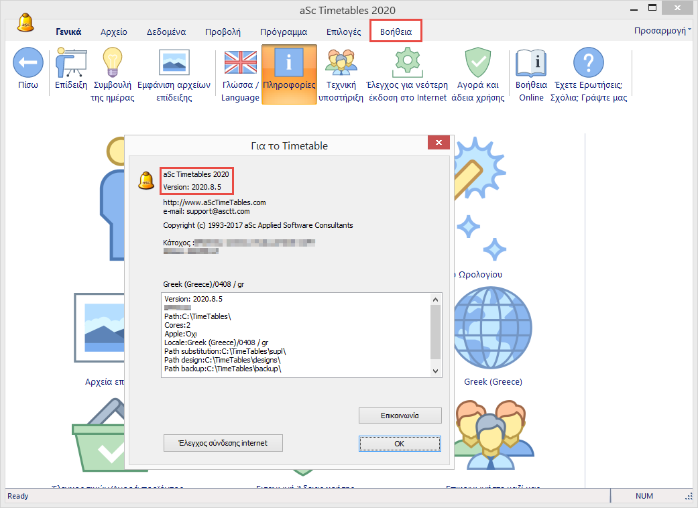The width and height of the screenshot is (698, 508).
Task: Click Έλεγχος σύνδεσης internet button
Action: tap(223, 443)
